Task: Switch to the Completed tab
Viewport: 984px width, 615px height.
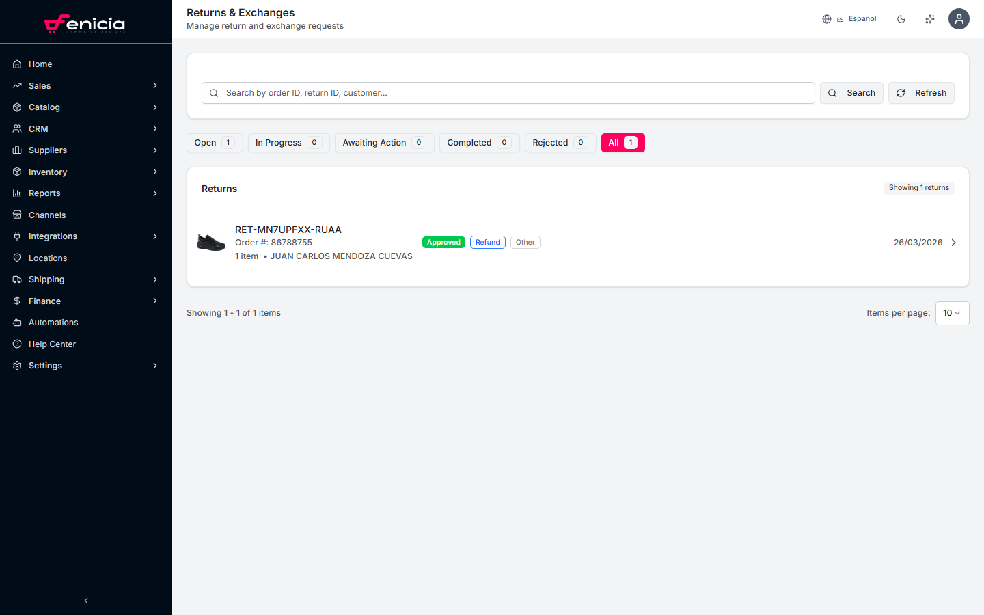Action: click(x=479, y=142)
